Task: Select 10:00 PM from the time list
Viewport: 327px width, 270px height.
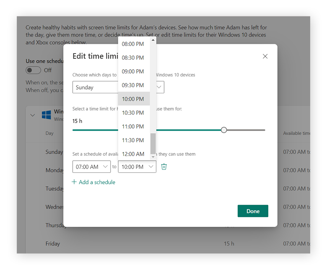Action: (133, 99)
